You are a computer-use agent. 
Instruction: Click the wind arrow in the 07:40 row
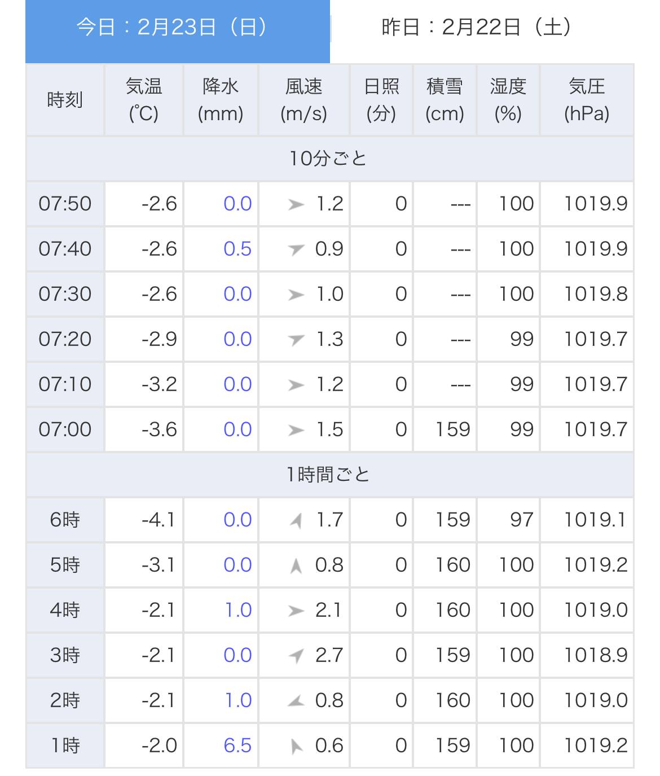(x=296, y=249)
